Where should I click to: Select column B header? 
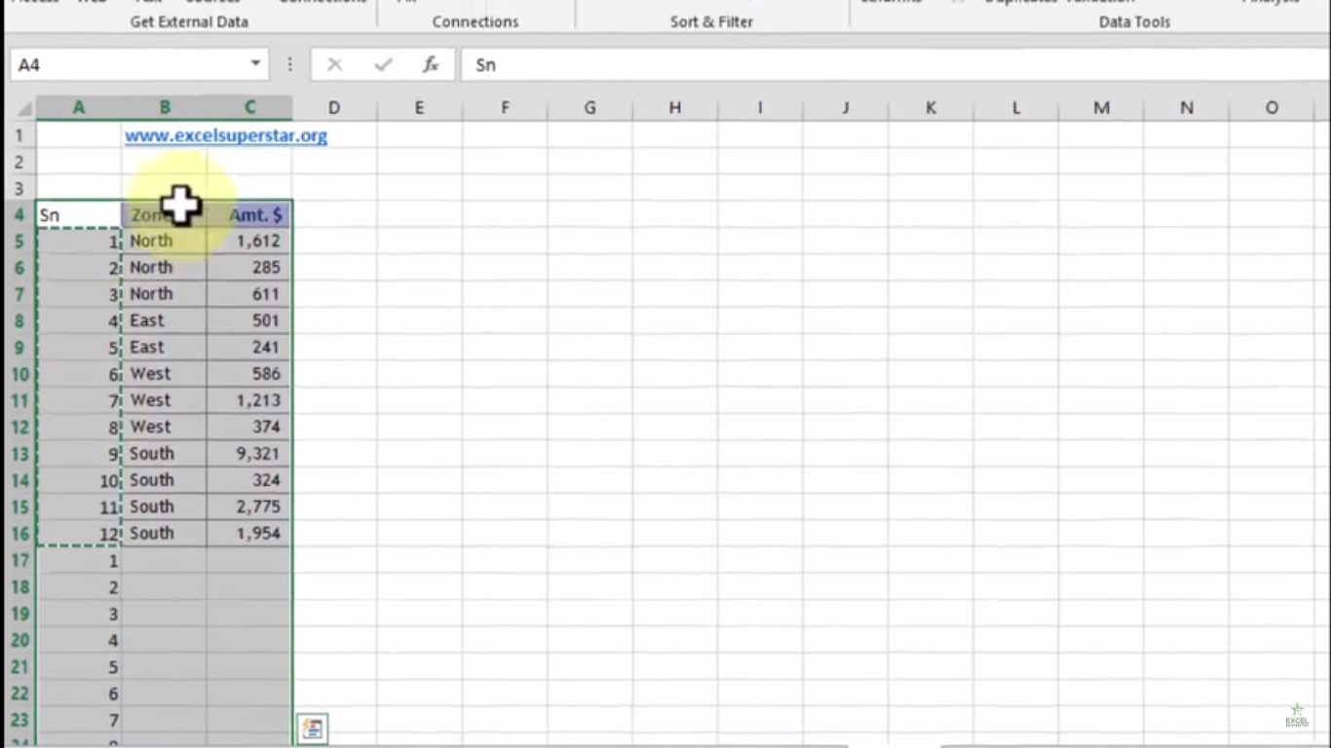point(165,108)
